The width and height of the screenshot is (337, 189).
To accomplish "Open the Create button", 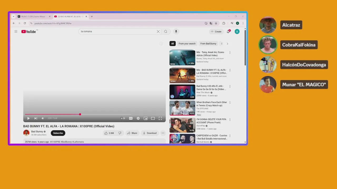I will tap(216, 31).
